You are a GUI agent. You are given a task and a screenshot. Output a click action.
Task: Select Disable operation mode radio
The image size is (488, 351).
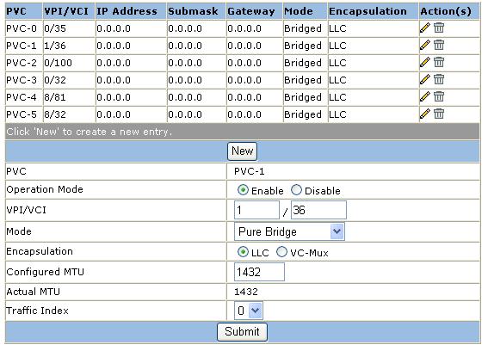coord(296,190)
